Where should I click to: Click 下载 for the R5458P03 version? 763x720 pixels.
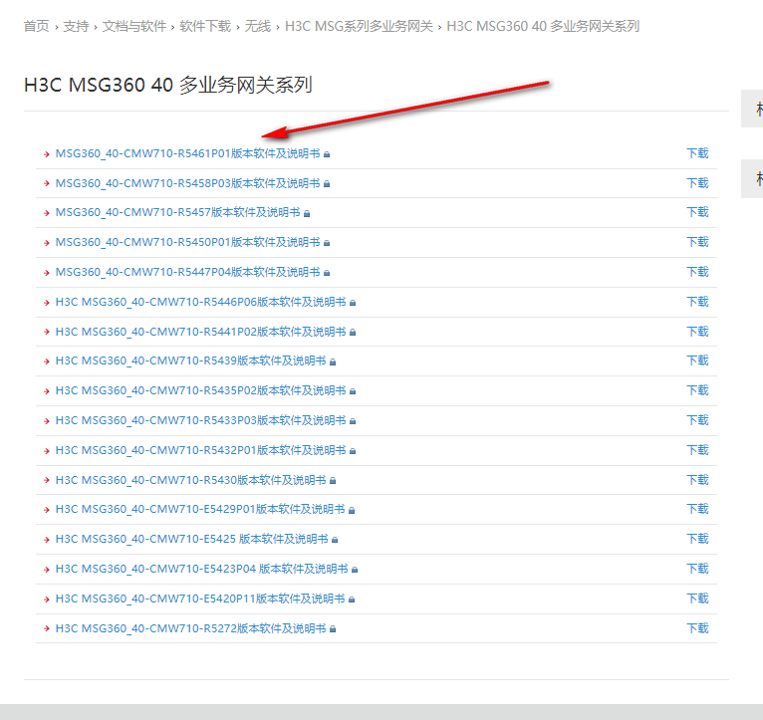click(698, 183)
